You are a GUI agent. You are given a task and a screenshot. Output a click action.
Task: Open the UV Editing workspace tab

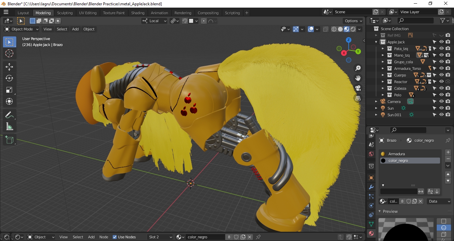[x=88, y=13]
